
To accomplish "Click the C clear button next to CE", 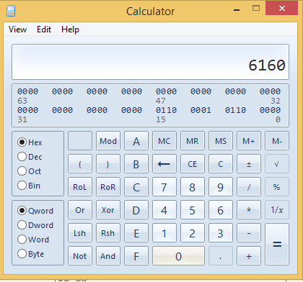I will [221, 164].
